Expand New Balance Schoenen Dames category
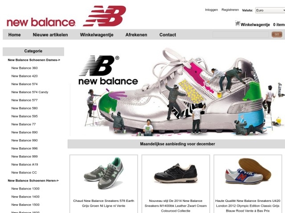 pyautogui.click(x=34, y=60)
